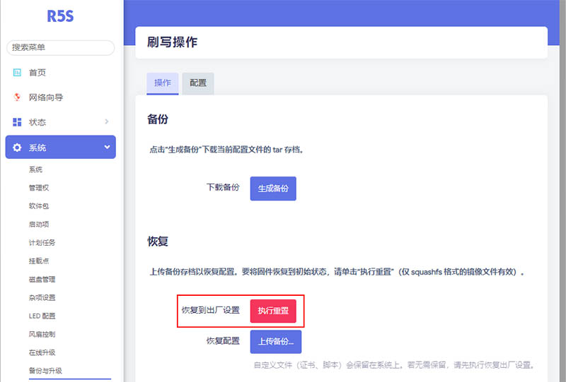Select LED 配置 in the sidebar

coord(42,316)
